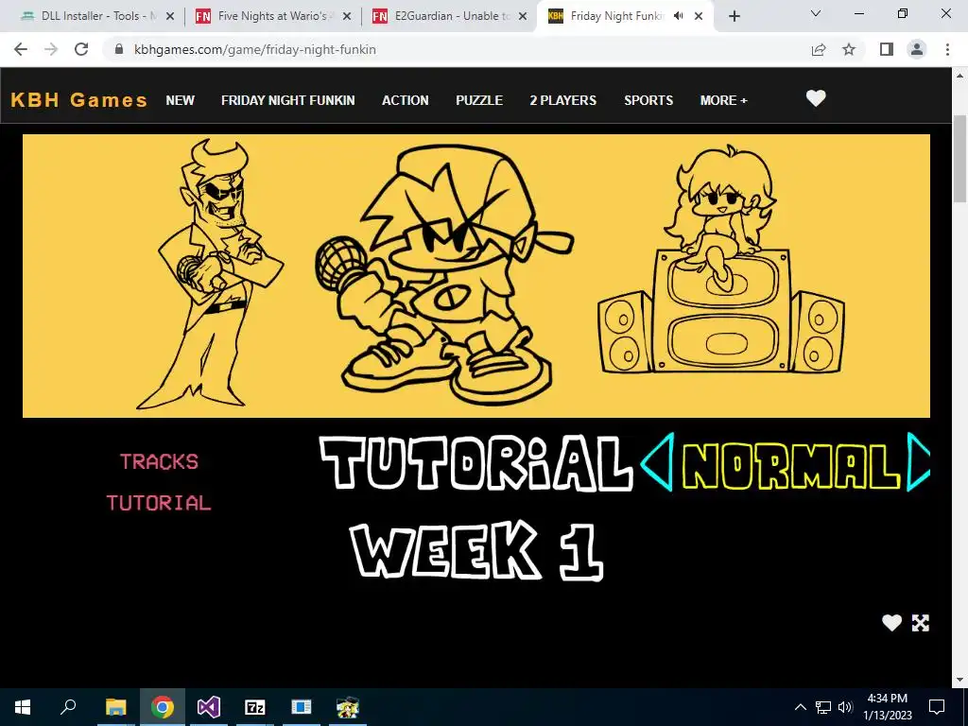This screenshot has height=726, width=968.
Task: Open Windows taskbar search
Action: [68, 707]
